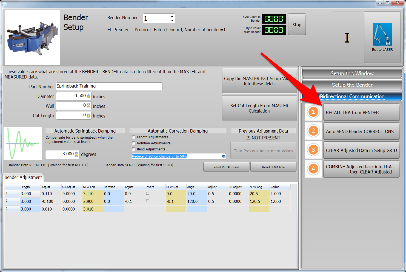Click the Exit to LASER arm icon
This screenshot has width=406, height=272.
click(x=382, y=35)
